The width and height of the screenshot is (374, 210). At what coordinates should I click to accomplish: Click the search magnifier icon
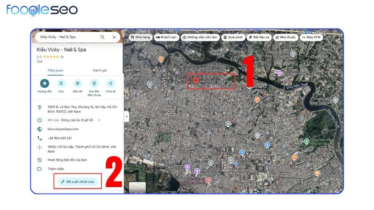(102, 37)
